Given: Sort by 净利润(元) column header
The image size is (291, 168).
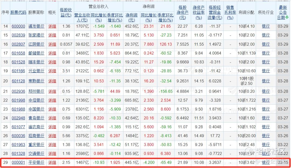Looking at the screenshot, I should point(131,17).
